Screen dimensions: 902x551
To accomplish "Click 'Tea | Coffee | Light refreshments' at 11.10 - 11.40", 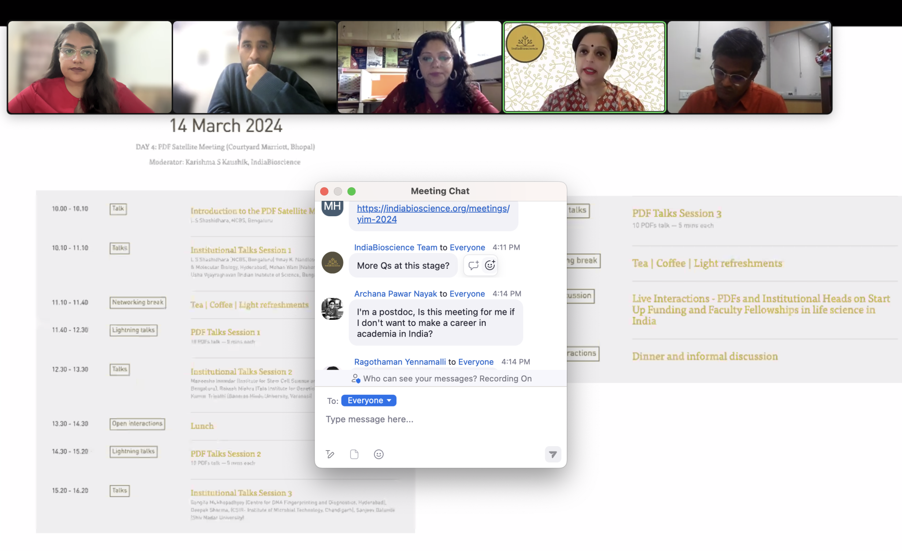I will pyautogui.click(x=250, y=305).
